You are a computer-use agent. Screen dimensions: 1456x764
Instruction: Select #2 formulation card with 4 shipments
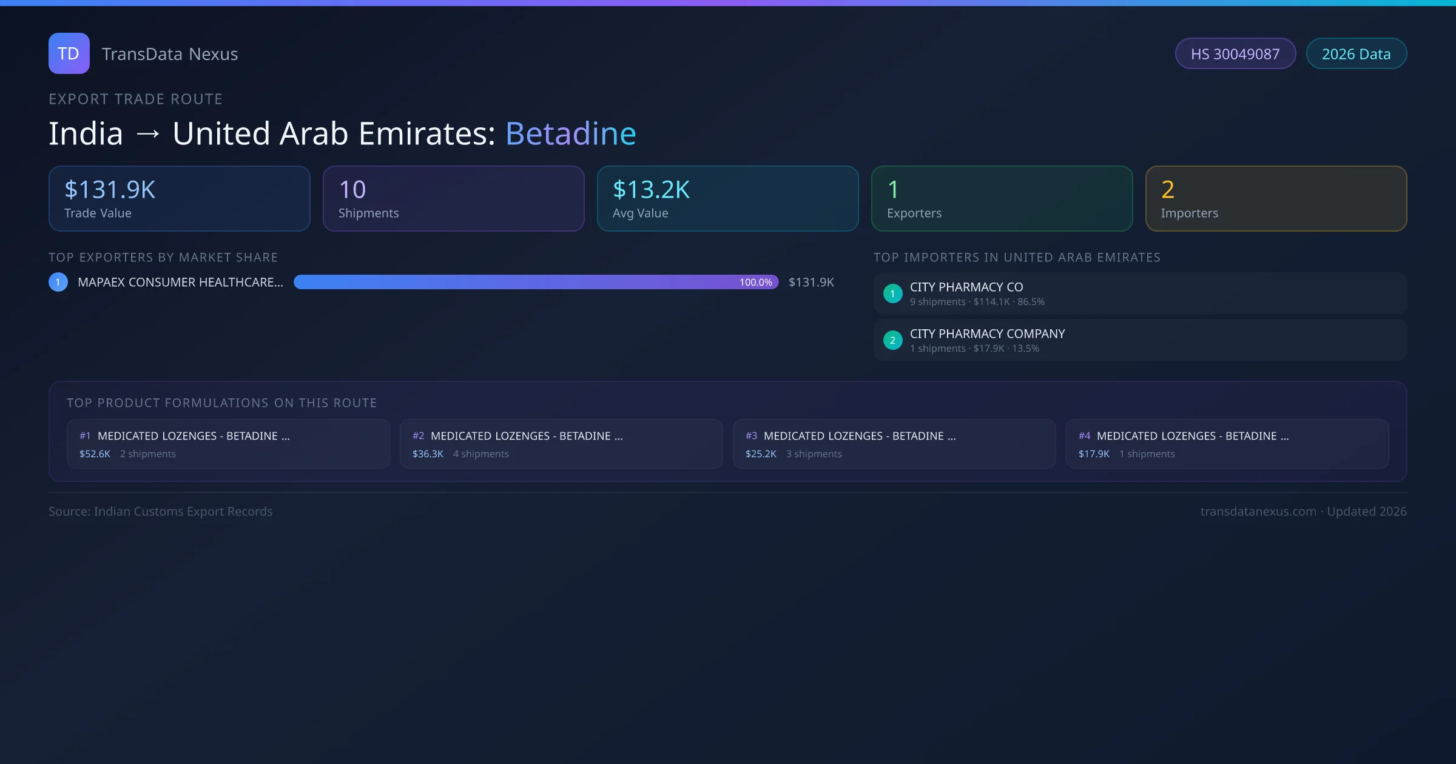[561, 444]
